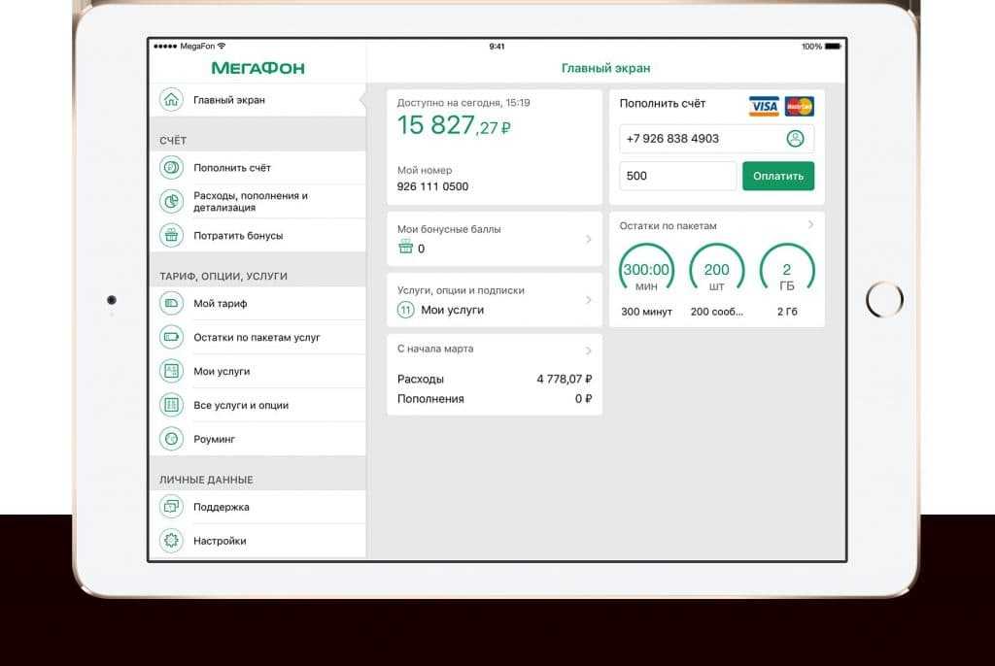The image size is (995, 666).
Task: Click the contact picker icon in phone field
Action: click(x=796, y=139)
